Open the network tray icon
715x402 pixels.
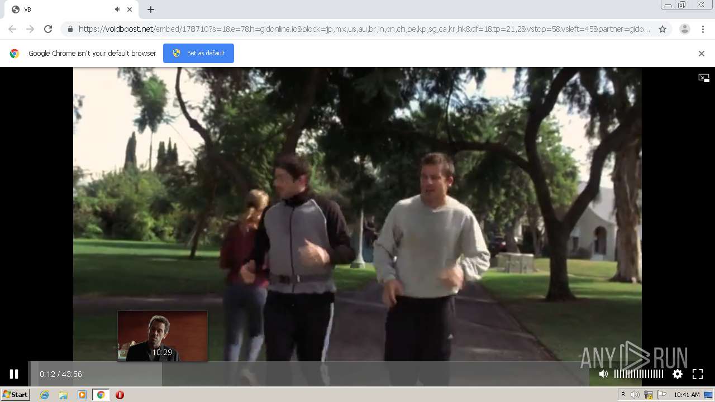coord(649,395)
